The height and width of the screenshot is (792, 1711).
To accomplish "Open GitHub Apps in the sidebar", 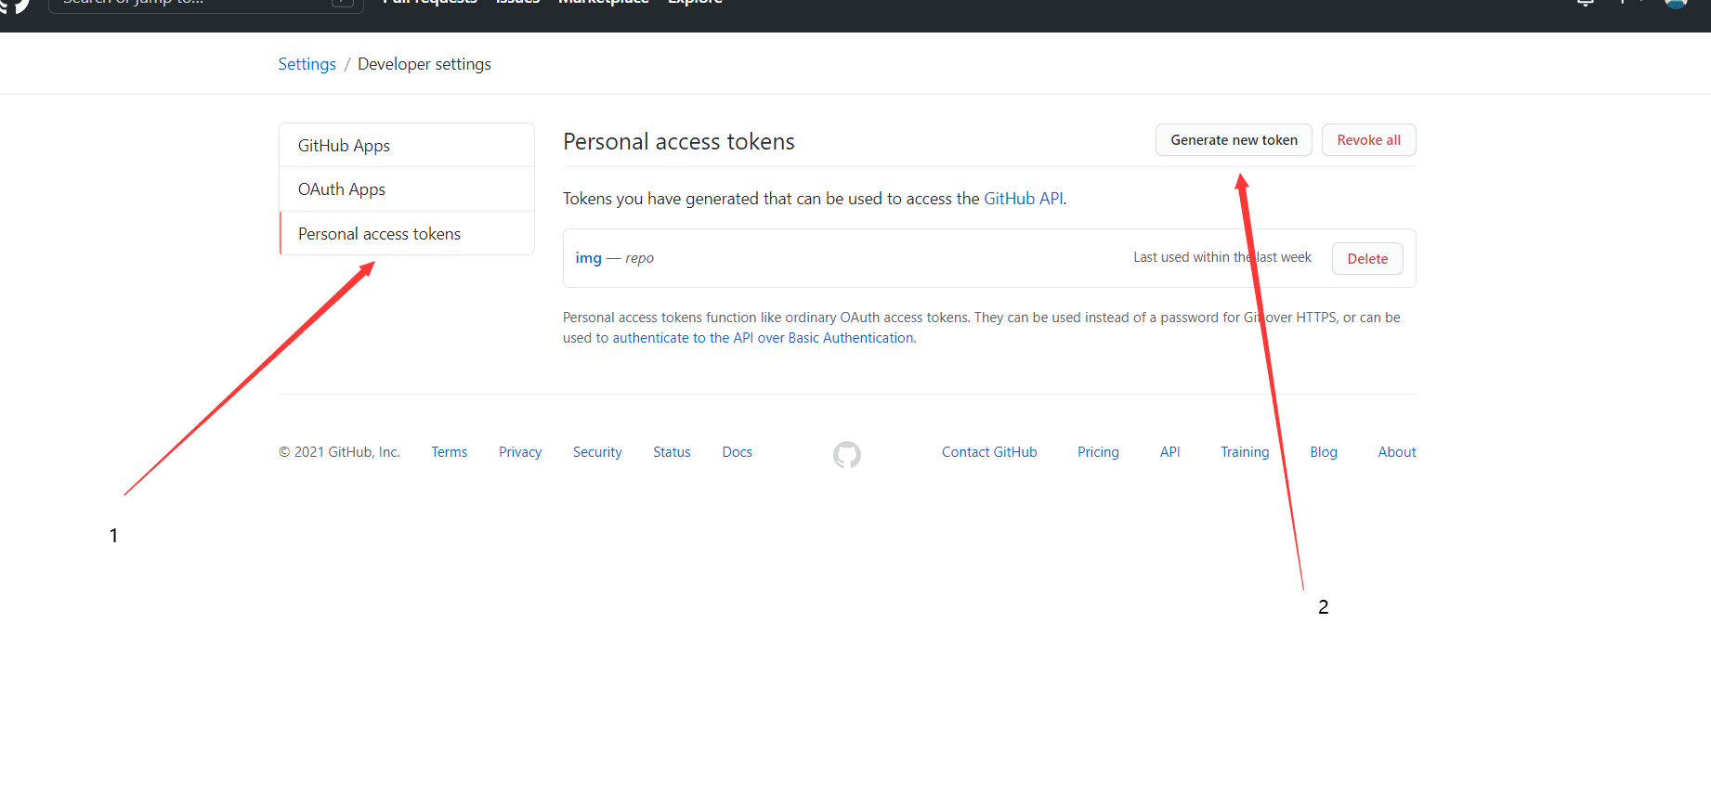I will [407, 146].
